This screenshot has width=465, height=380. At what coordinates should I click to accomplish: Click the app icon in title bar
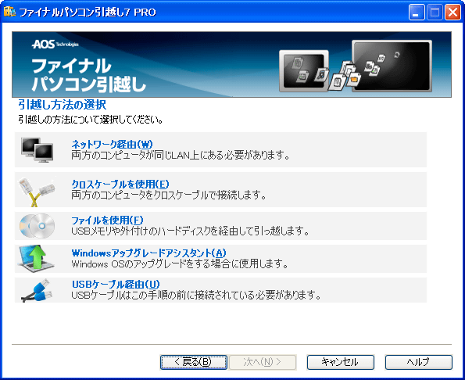pyautogui.click(x=9, y=12)
